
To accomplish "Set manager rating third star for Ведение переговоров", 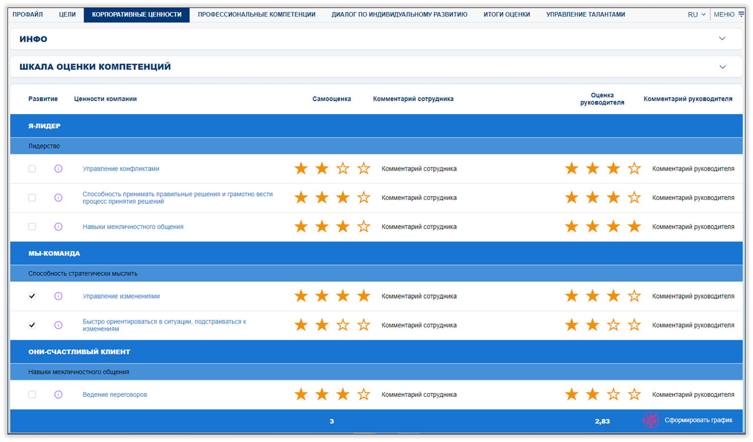I will point(613,394).
